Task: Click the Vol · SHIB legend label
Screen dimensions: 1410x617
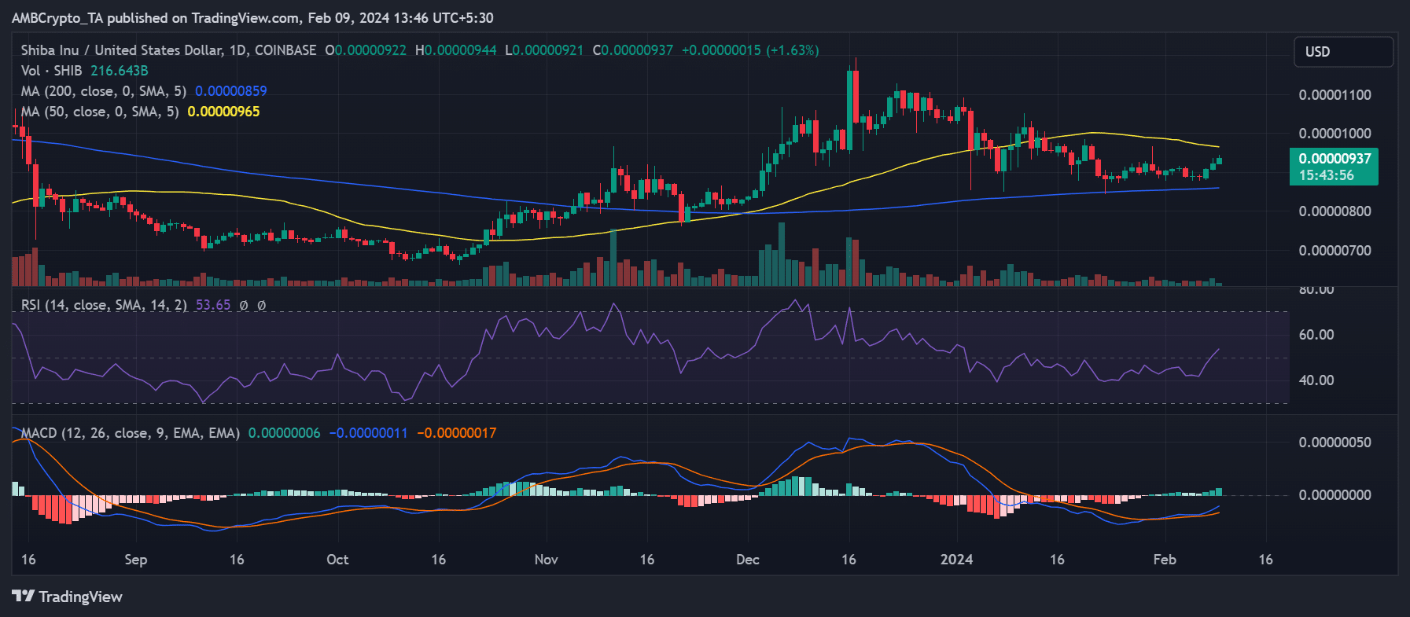Action: tap(51, 71)
